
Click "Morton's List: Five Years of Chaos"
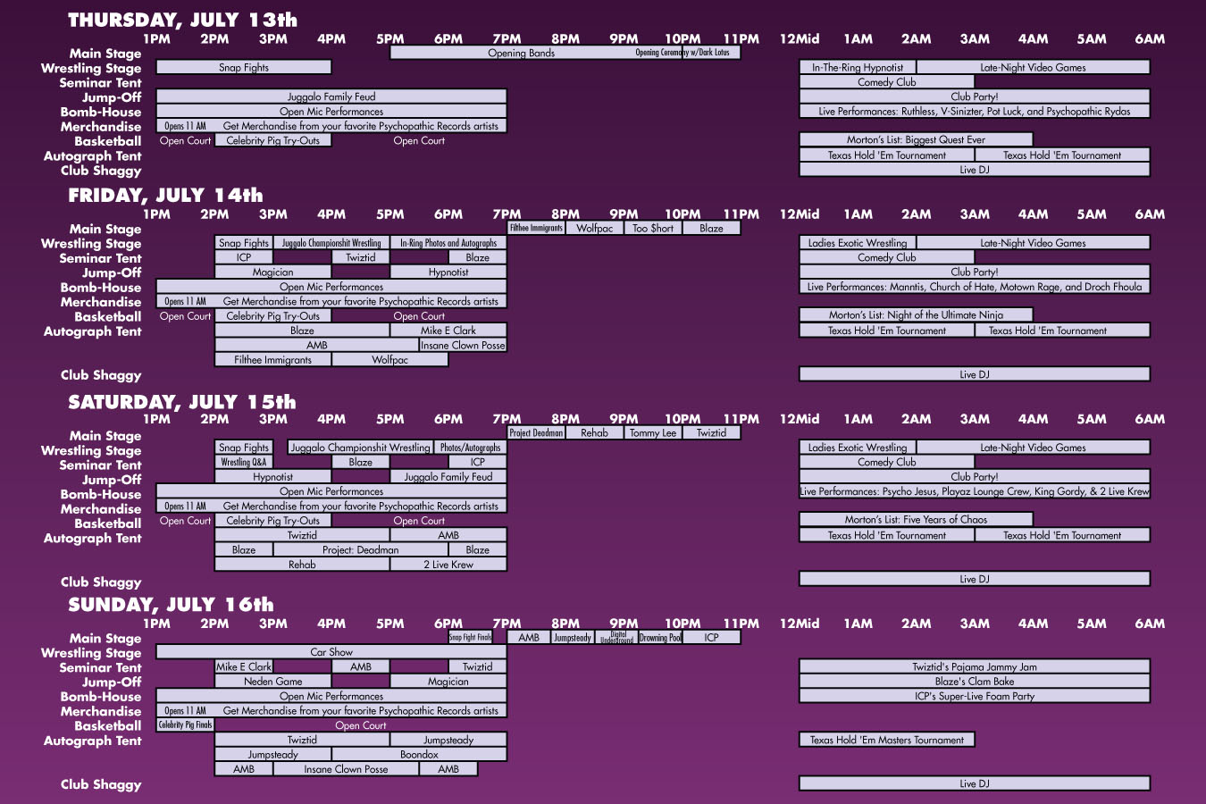click(916, 519)
